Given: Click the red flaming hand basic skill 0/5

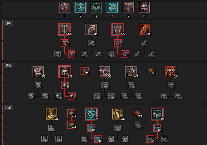Looking at the screenshot, I should click(144, 30).
